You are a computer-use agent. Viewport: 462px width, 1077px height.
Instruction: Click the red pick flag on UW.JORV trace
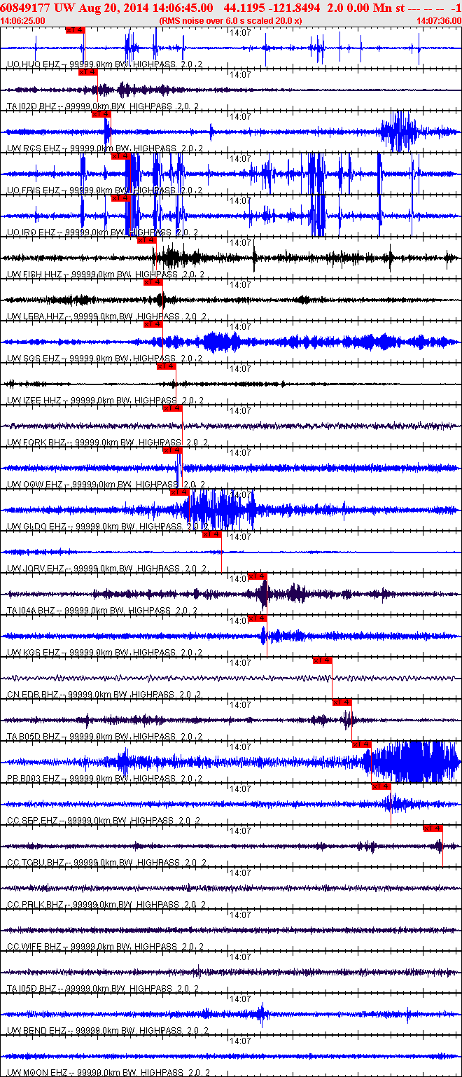pos(212,534)
